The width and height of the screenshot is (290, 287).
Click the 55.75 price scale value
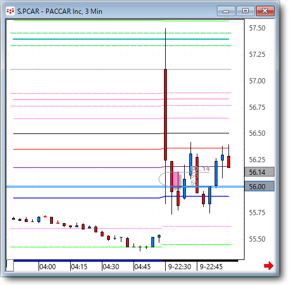pos(257,213)
